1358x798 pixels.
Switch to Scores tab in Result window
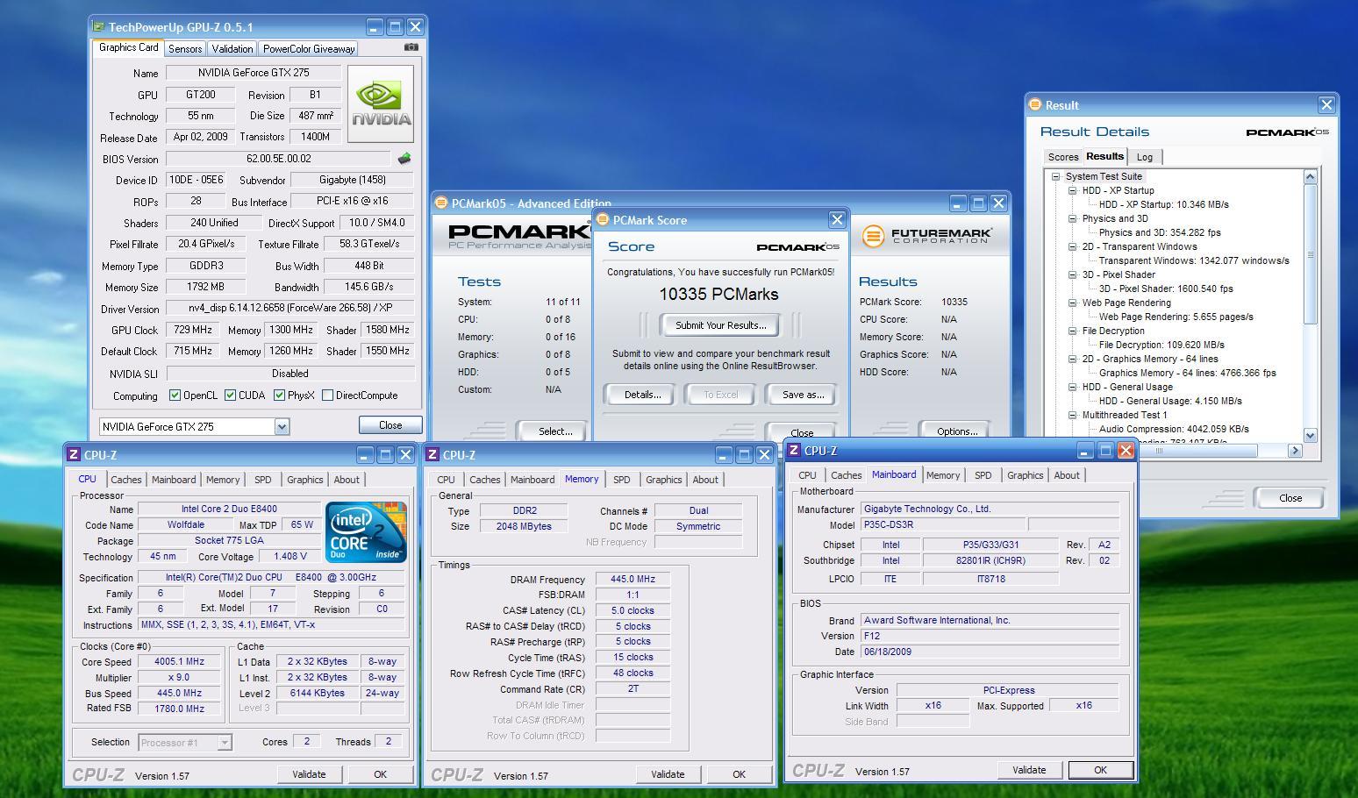1063,157
